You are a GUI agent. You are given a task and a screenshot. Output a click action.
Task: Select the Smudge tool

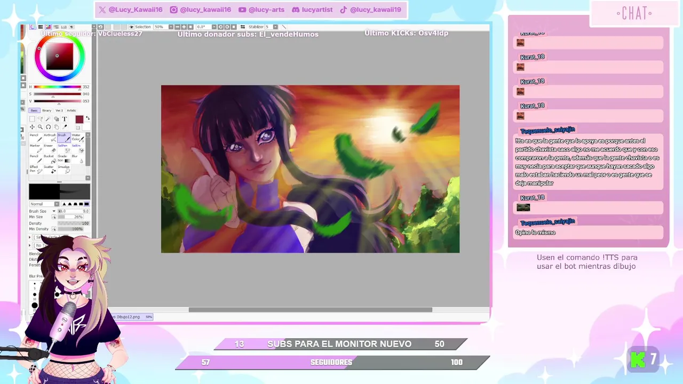coord(64,170)
